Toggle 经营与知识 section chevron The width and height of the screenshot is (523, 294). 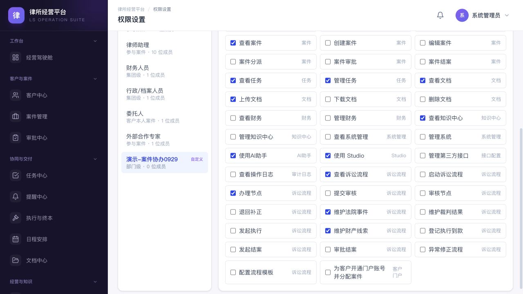95,281
